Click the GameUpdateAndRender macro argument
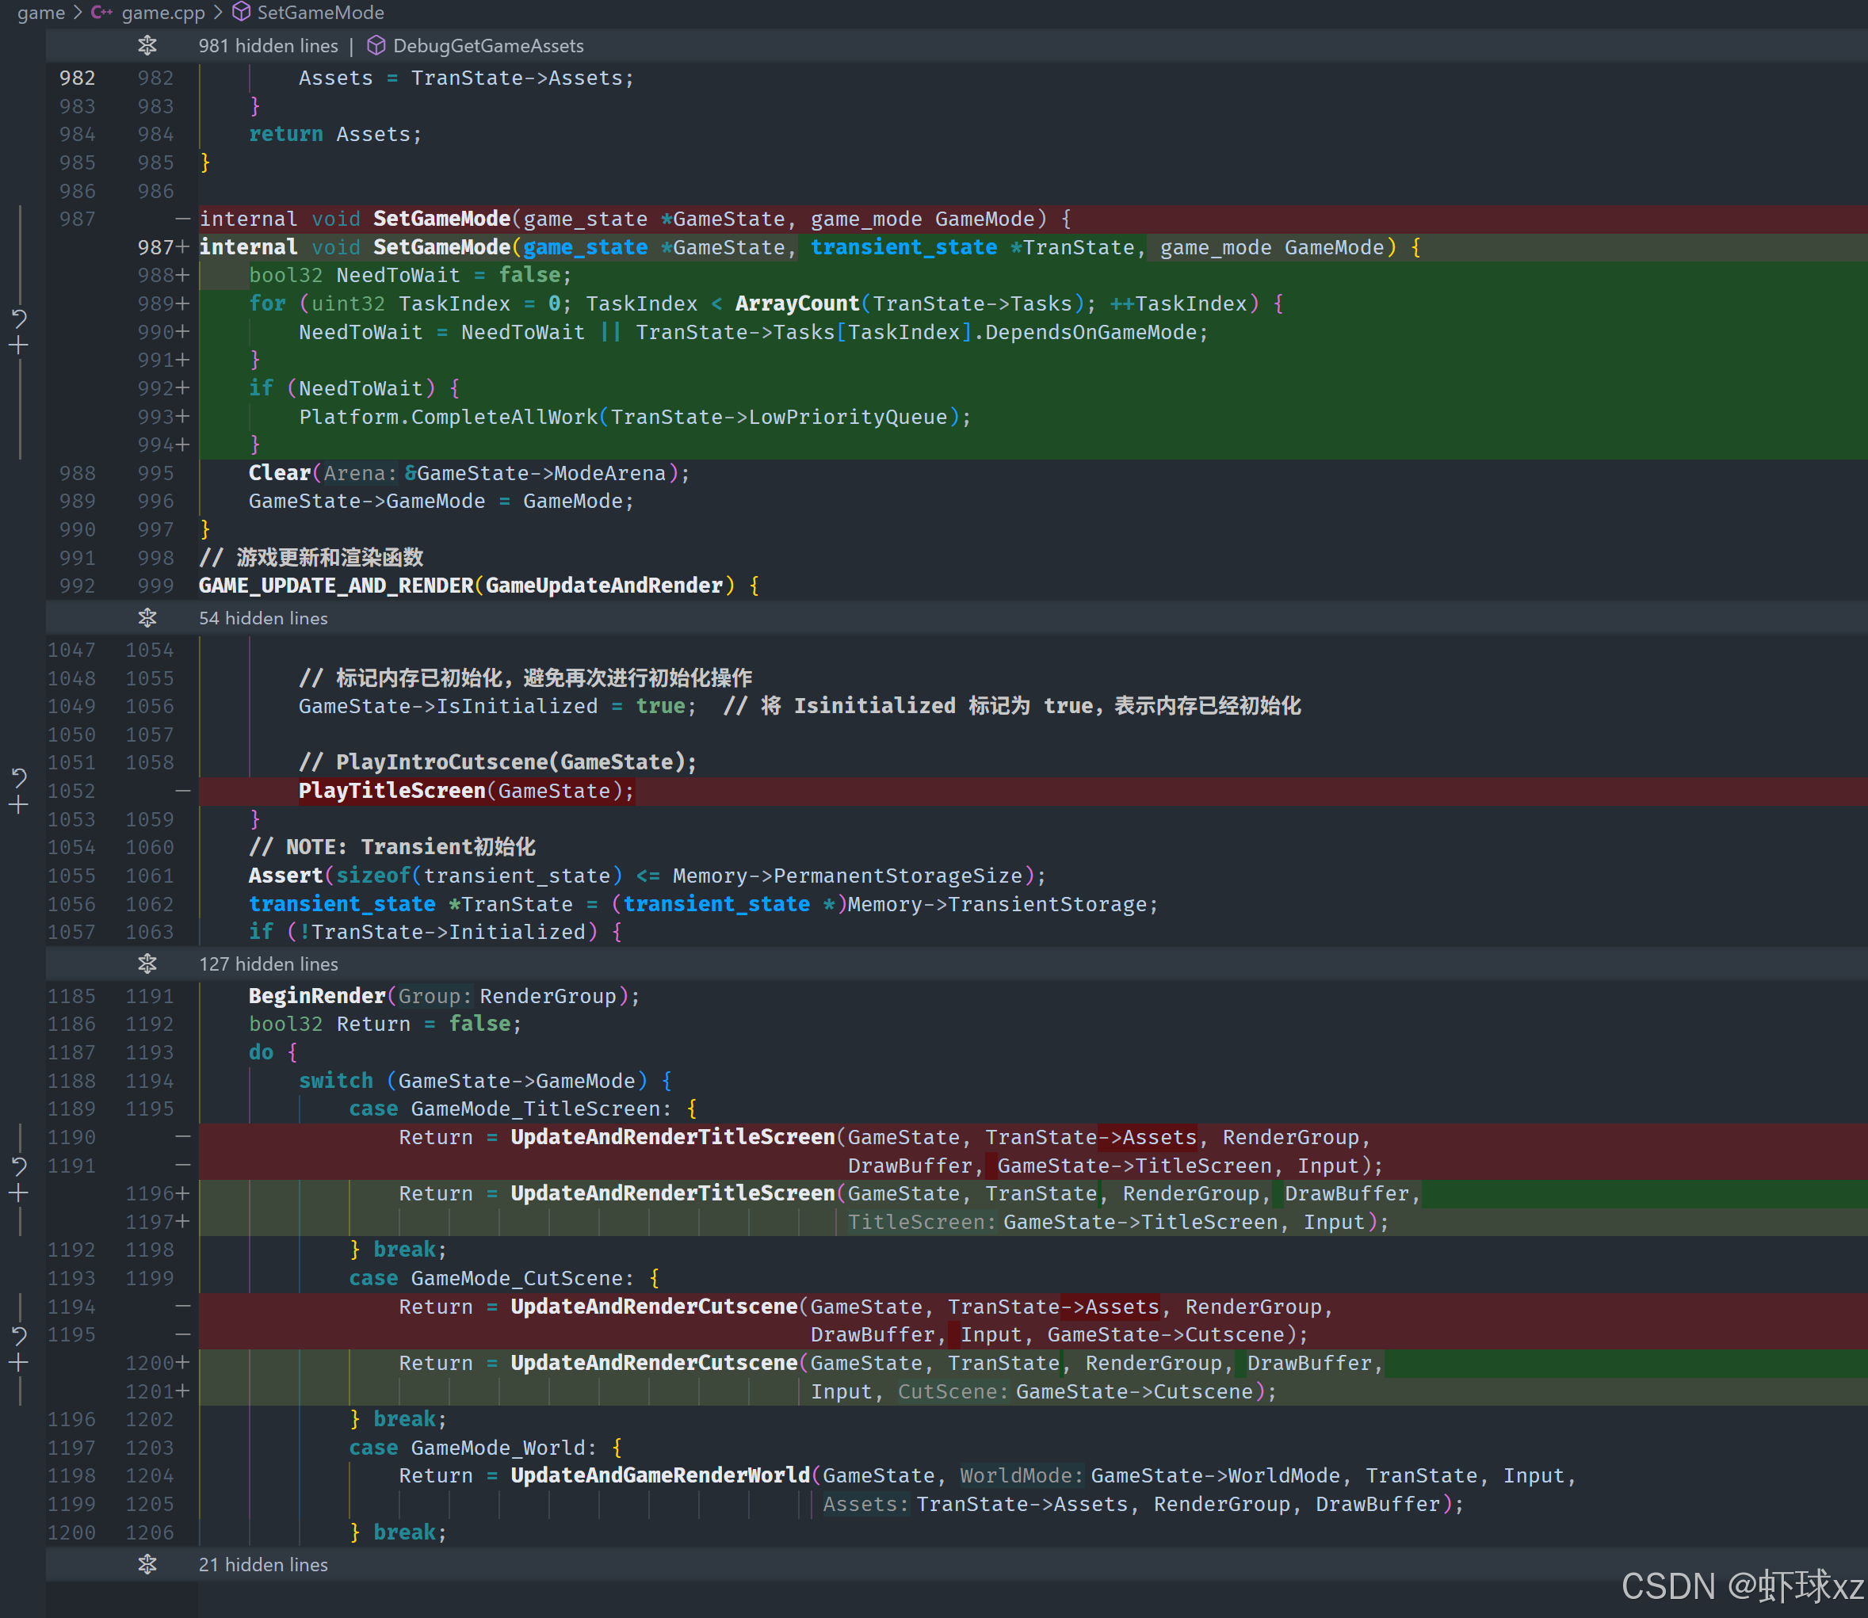 tap(604, 585)
